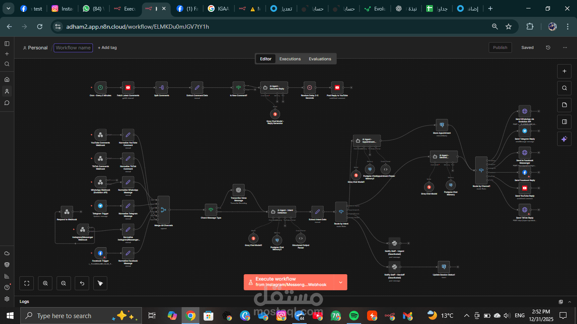Expand the Execute workflow options chevron
The height and width of the screenshot is (324, 577).
coord(340,282)
